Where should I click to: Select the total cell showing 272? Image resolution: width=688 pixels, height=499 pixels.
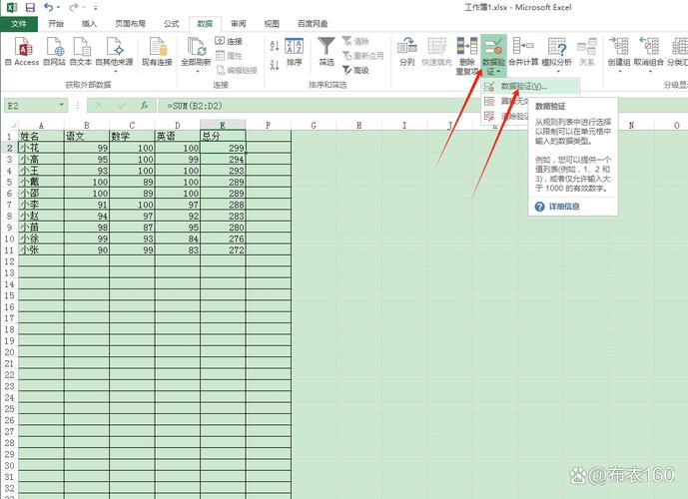[x=223, y=249]
